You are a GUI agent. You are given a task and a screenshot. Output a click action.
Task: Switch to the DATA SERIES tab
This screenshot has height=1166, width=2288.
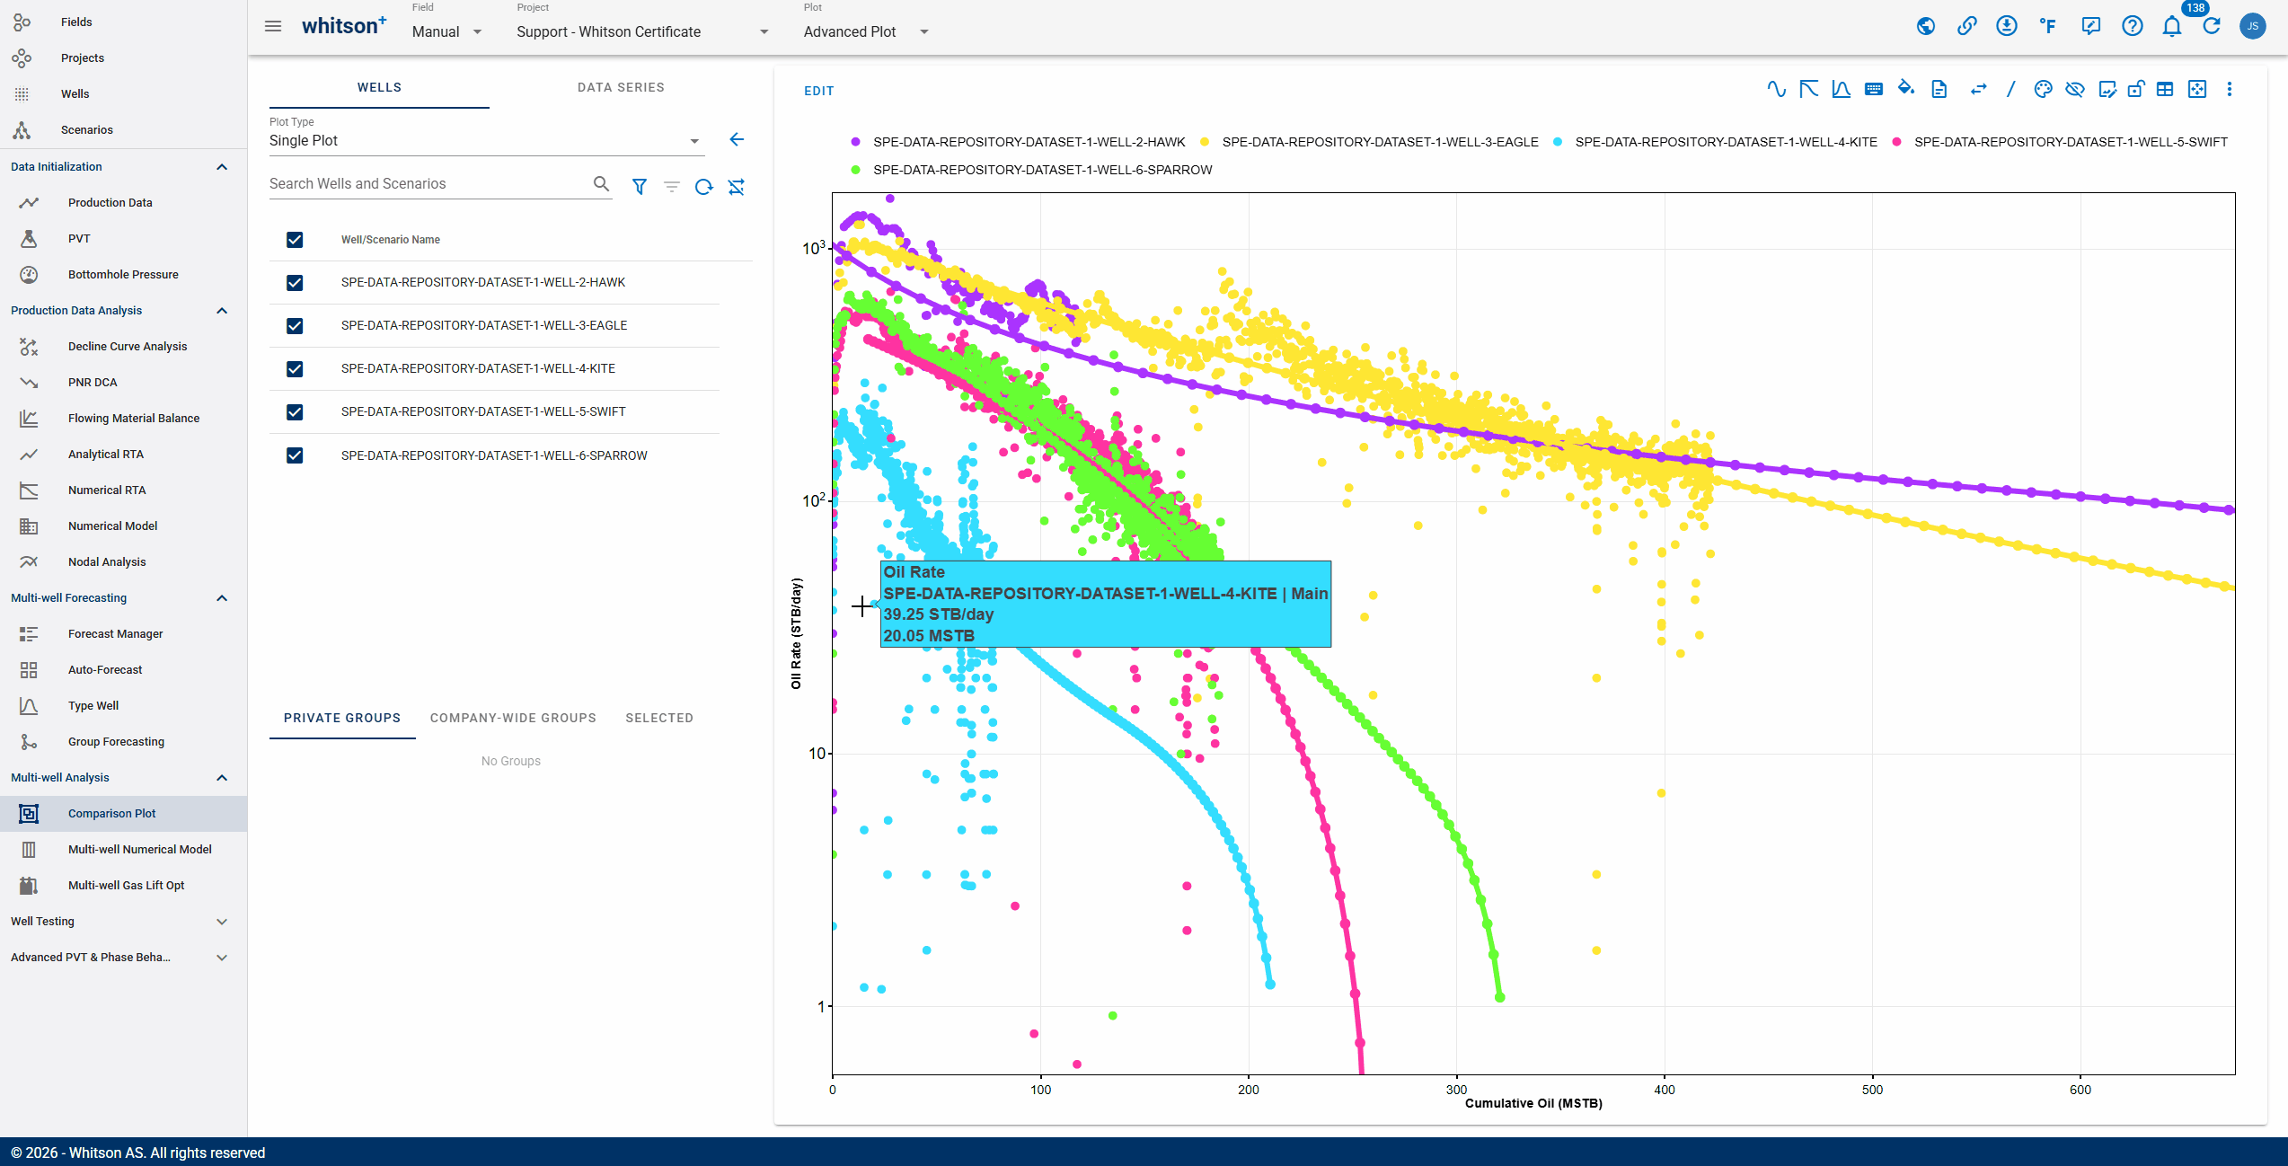click(x=621, y=87)
